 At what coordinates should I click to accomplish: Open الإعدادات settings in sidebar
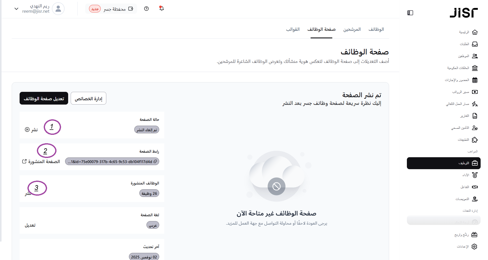point(467,247)
